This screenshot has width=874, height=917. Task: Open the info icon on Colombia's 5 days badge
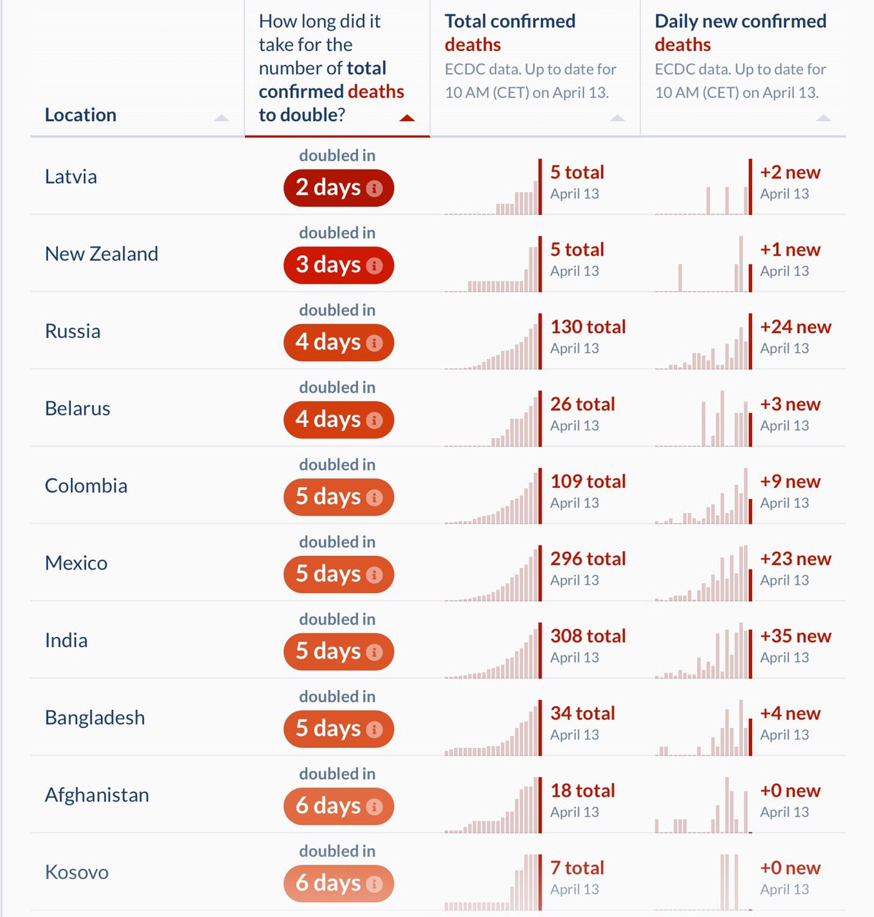pyautogui.click(x=375, y=498)
